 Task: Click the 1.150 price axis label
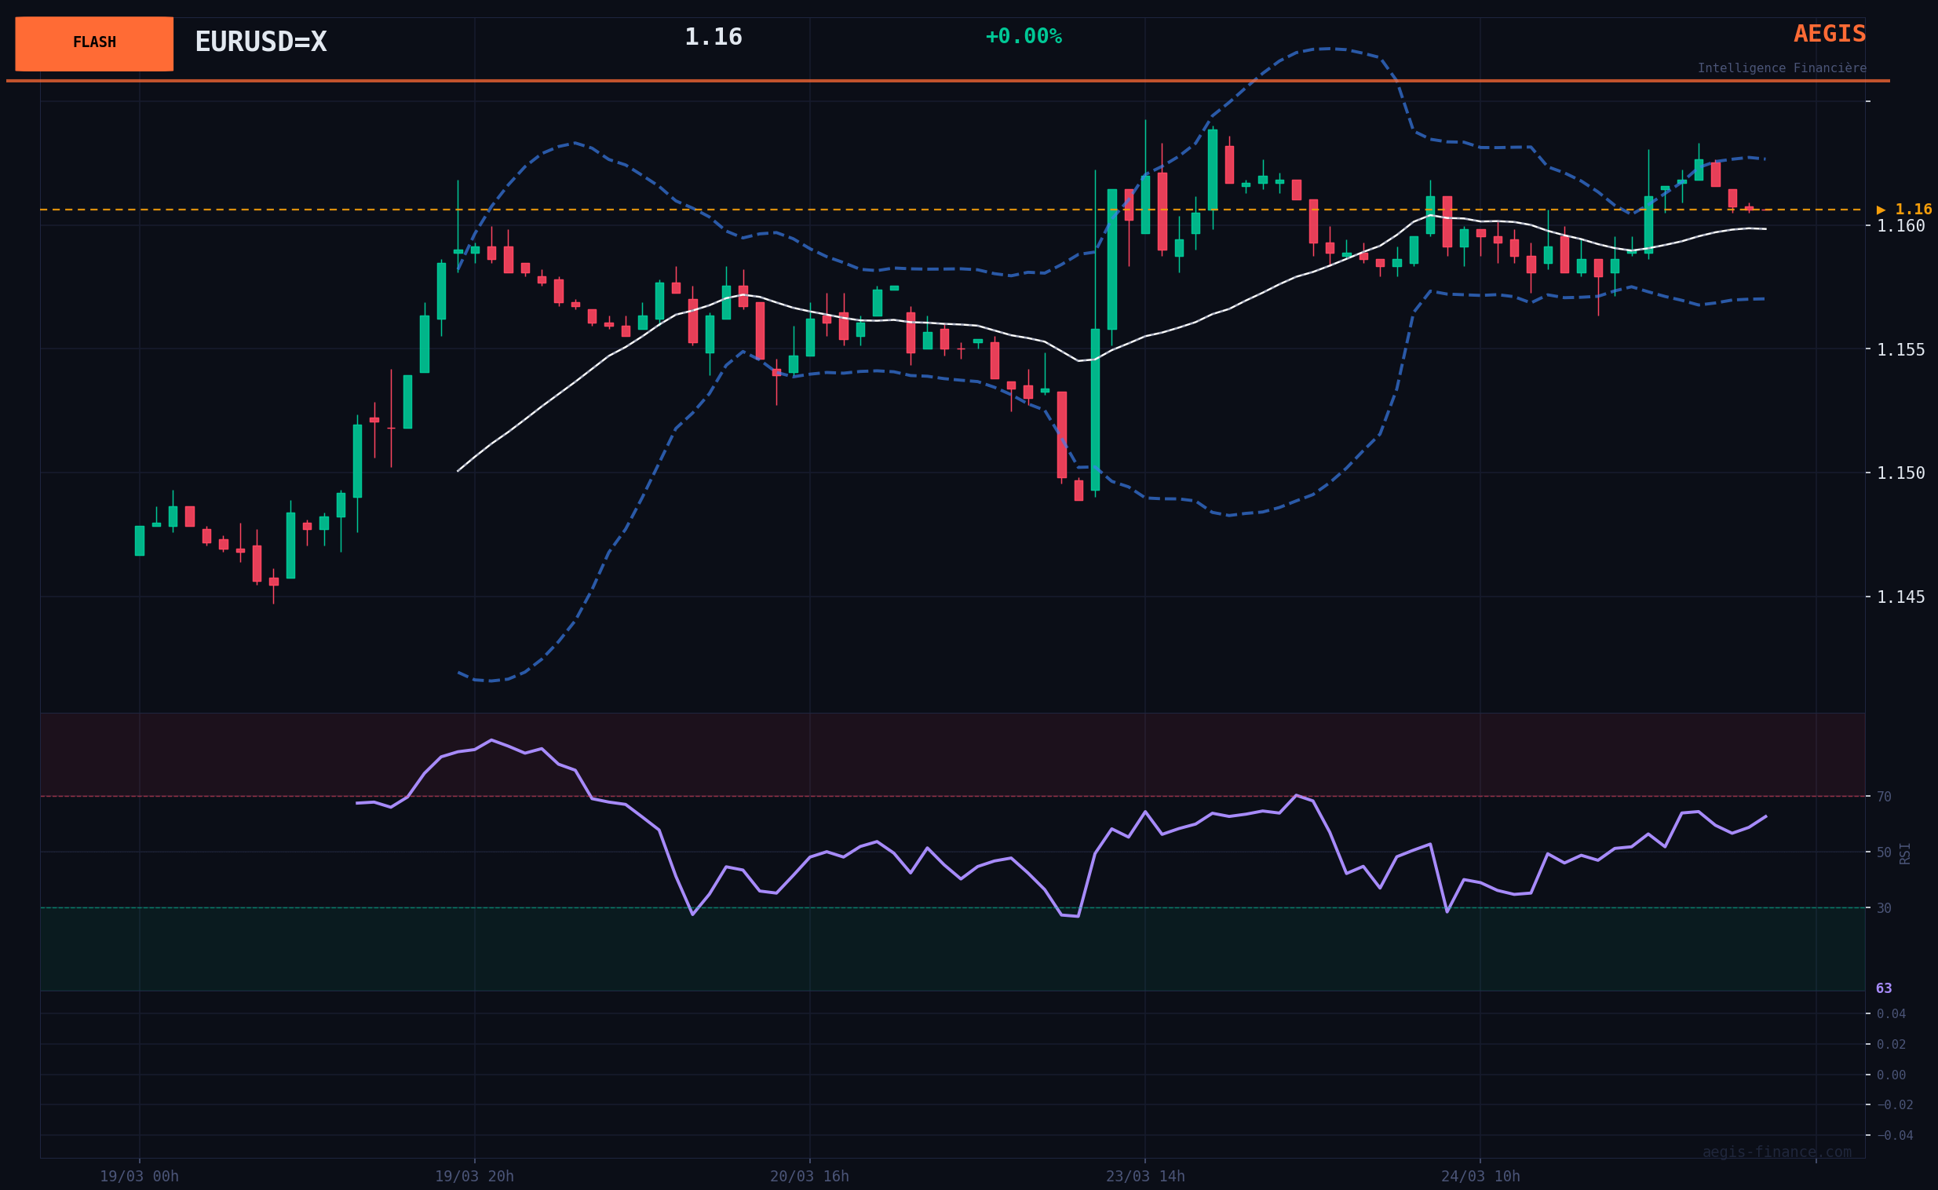click(1900, 474)
